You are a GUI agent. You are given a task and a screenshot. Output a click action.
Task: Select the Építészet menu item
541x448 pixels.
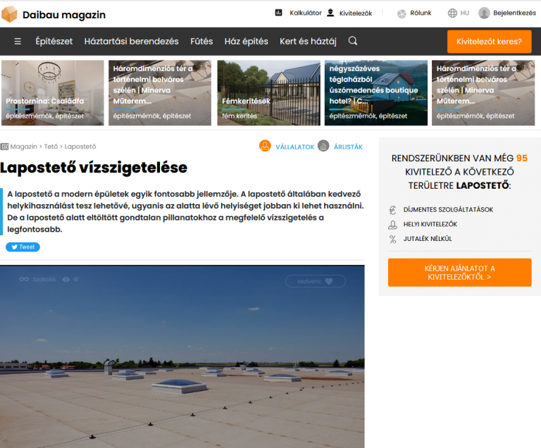point(54,42)
